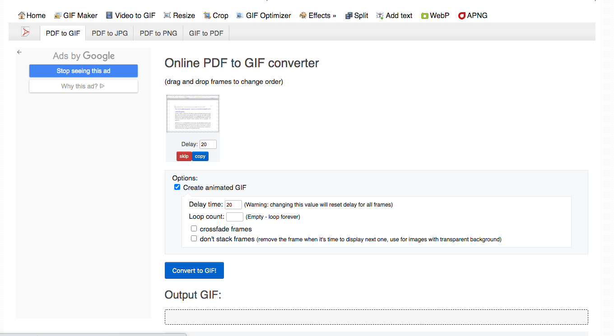This screenshot has height=336, width=614.
Task: Open the APNG menu item
Action: coord(477,15)
